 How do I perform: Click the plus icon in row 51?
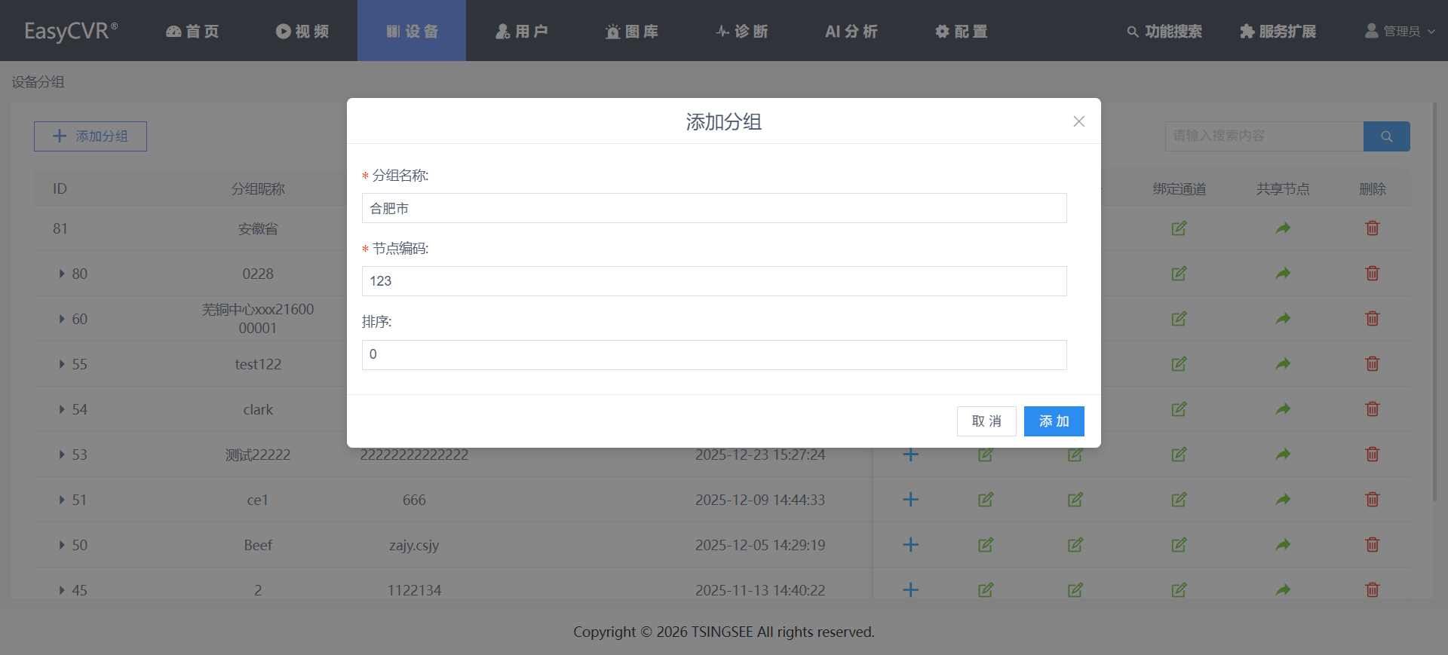coord(910,500)
